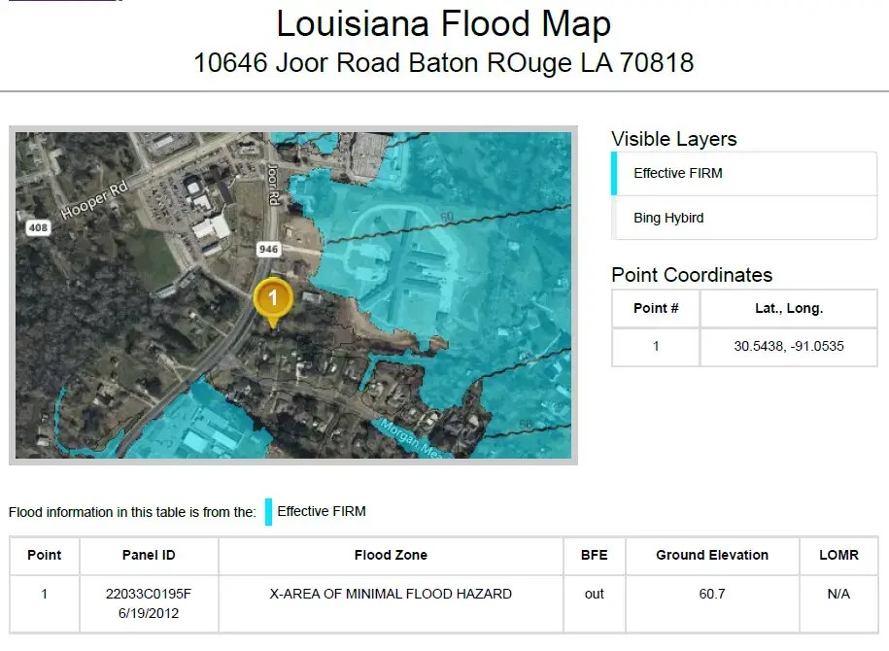Click the address 10646 Joor Road heading
The width and height of the screenshot is (889, 651).
coord(443,63)
